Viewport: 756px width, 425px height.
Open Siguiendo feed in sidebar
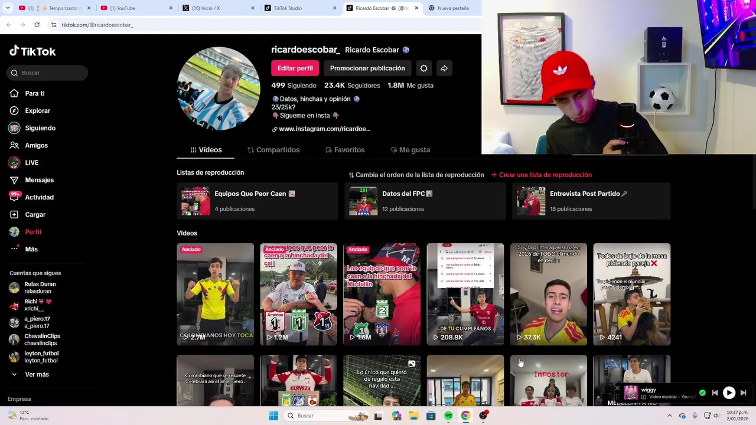click(32, 128)
